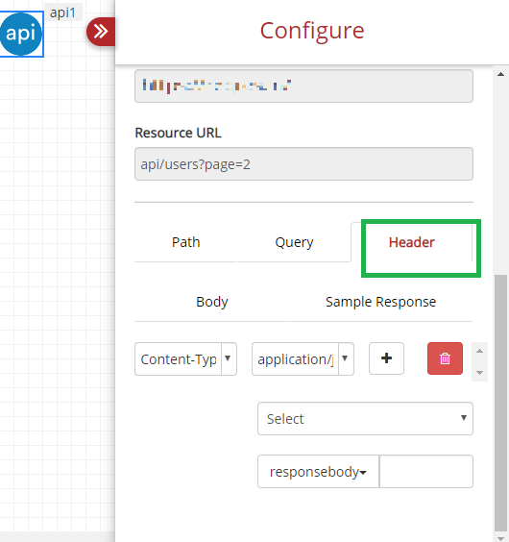Open the Content-Type dropdown
The image size is (509, 542).
pos(185,359)
